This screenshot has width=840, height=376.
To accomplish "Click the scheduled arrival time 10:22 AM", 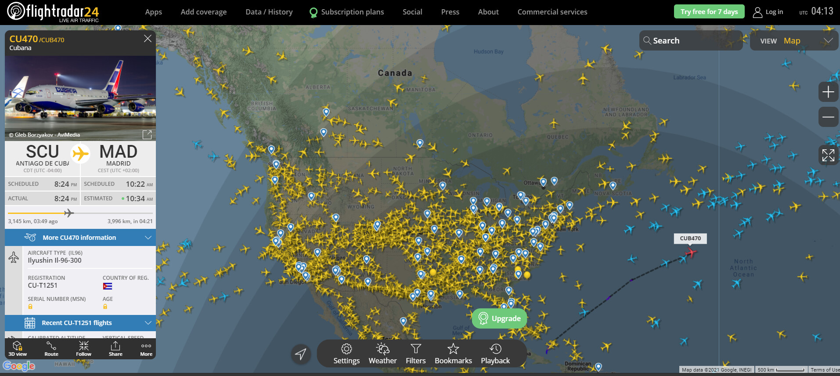I will [140, 184].
